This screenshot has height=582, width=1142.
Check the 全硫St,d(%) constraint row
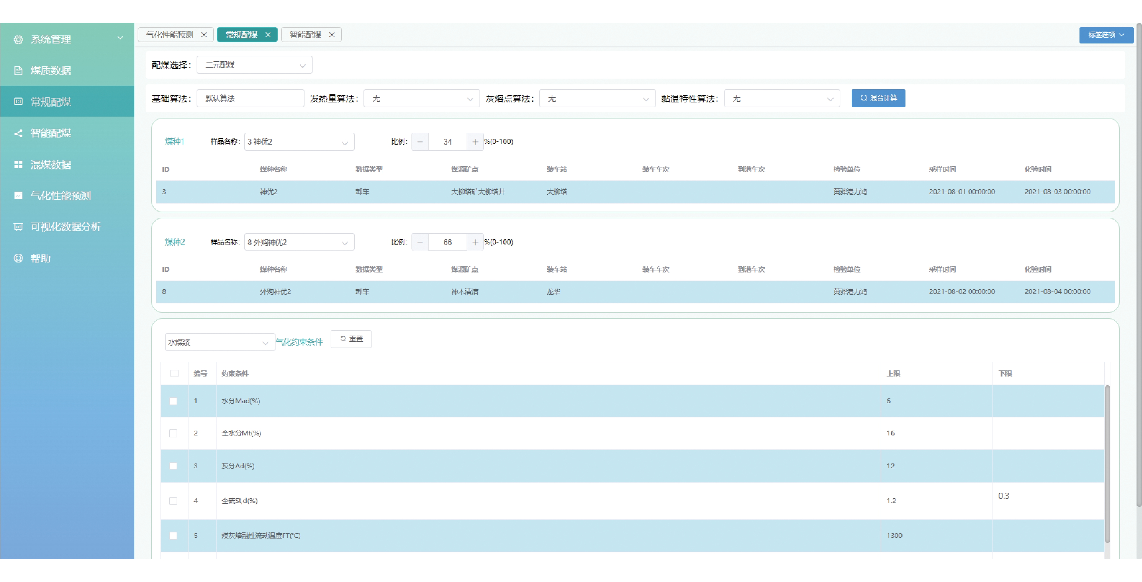point(173,501)
